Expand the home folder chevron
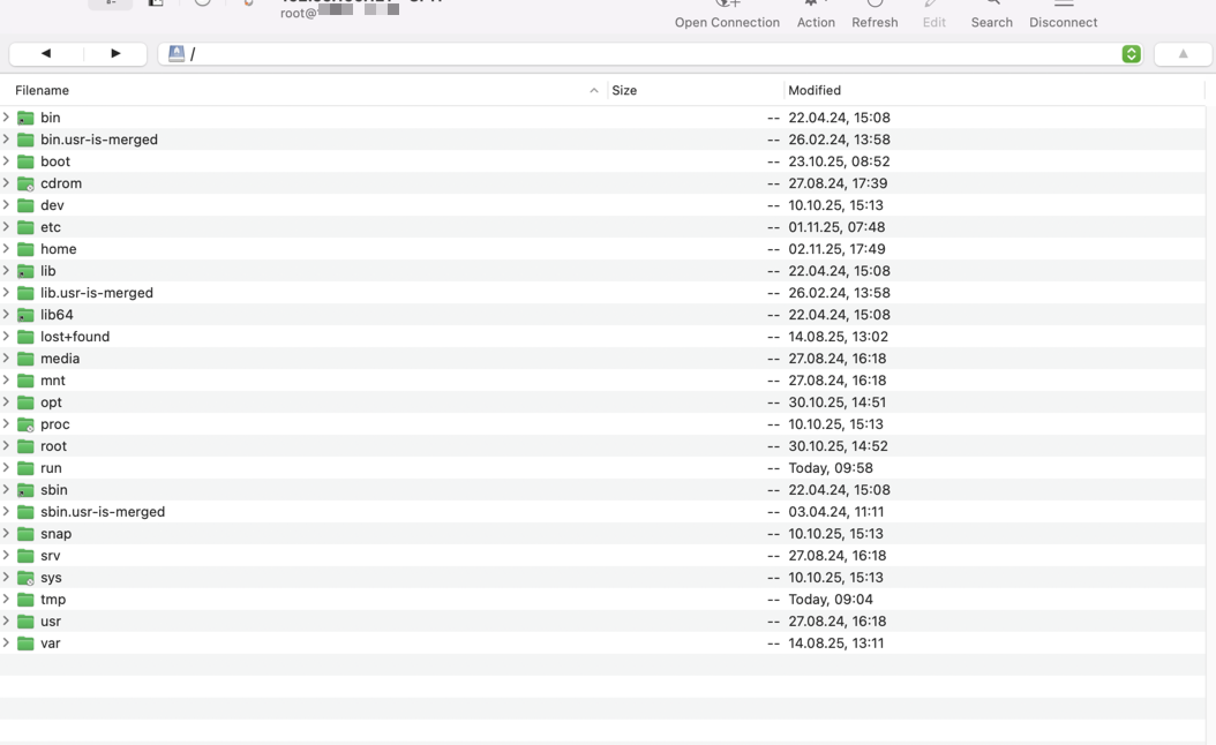This screenshot has height=745, width=1216. [x=6, y=249]
